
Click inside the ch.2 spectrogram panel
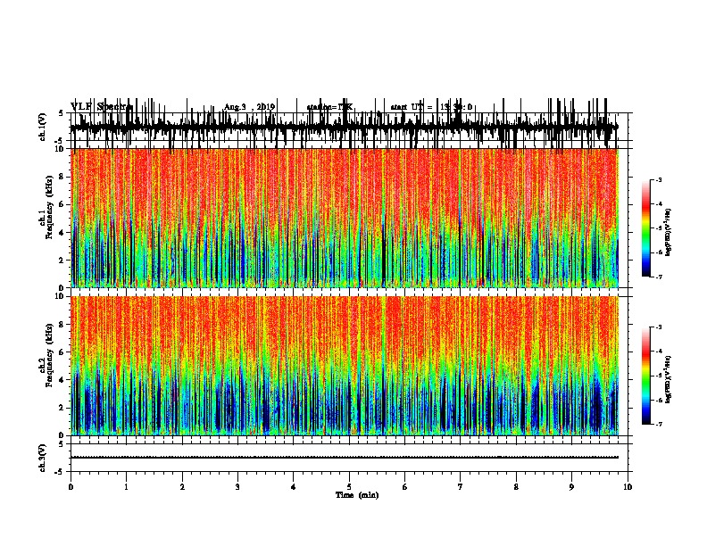tap(344, 366)
